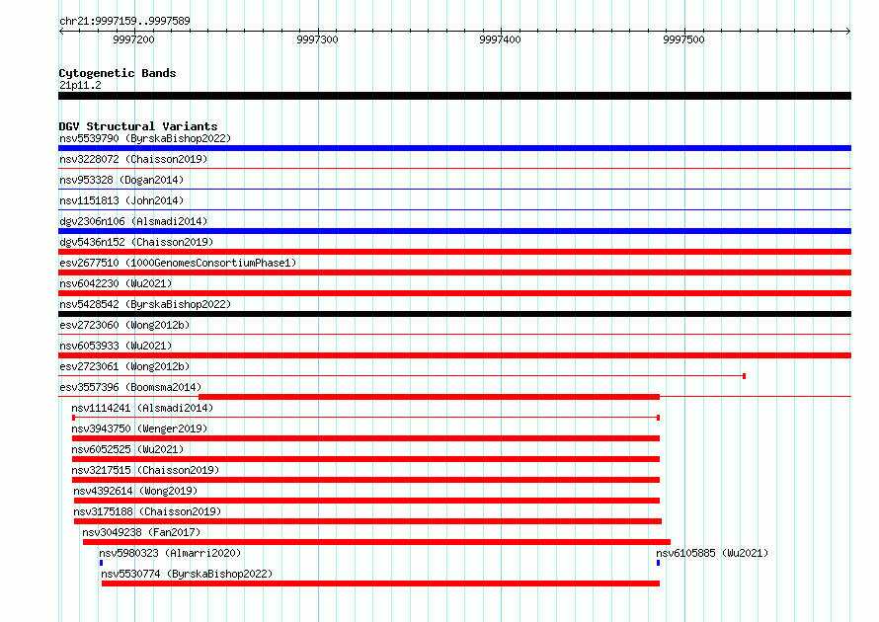Click ruler position 9997400
This screenshot has height=622, width=879.
500,39
